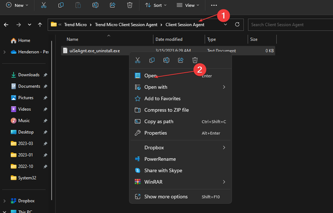Go back with the Back arrow

pos(6,25)
